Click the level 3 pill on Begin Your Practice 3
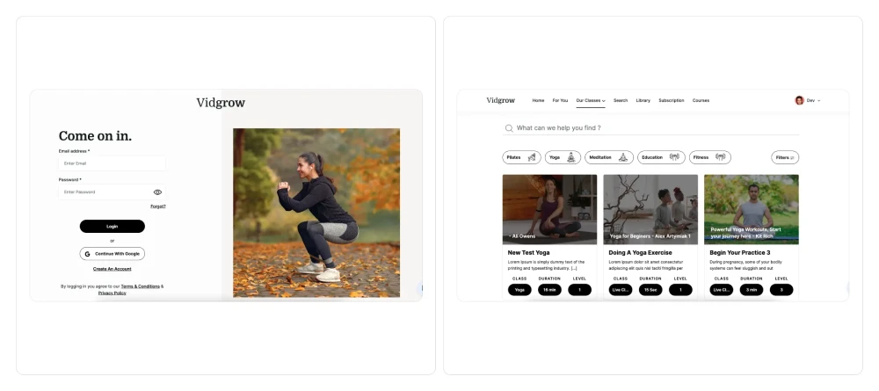Screen dimensions: 879x391 tap(781, 290)
